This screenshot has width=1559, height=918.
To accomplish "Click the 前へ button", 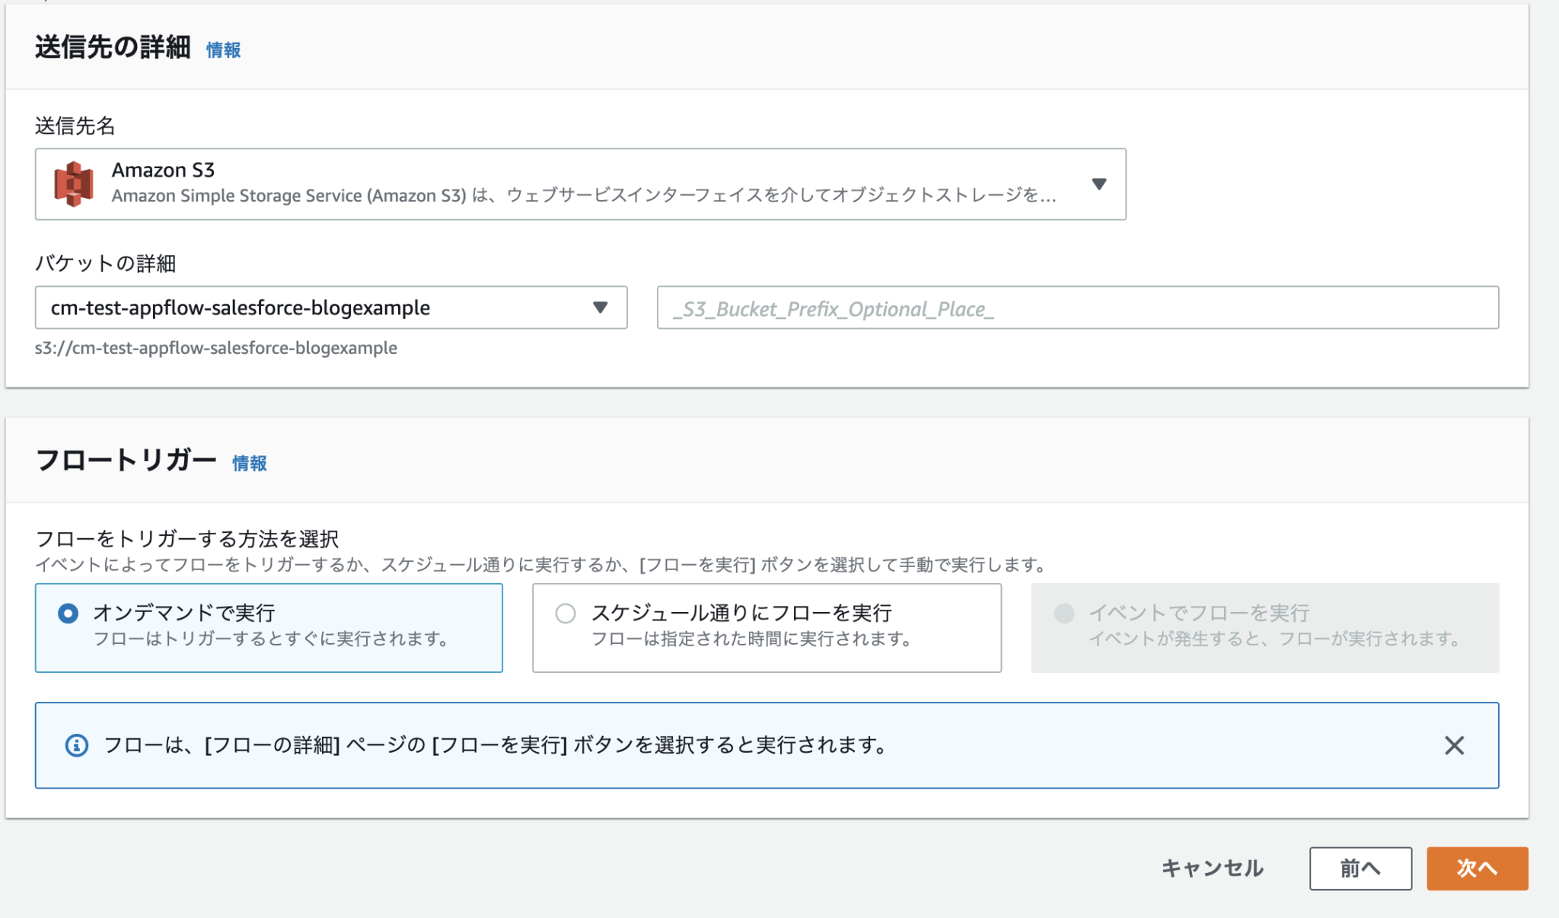I will [x=1360, y=868].
